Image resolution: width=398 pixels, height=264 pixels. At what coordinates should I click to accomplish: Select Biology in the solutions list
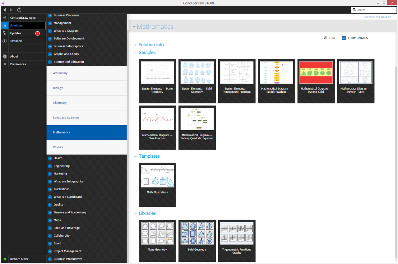(87, 88)
